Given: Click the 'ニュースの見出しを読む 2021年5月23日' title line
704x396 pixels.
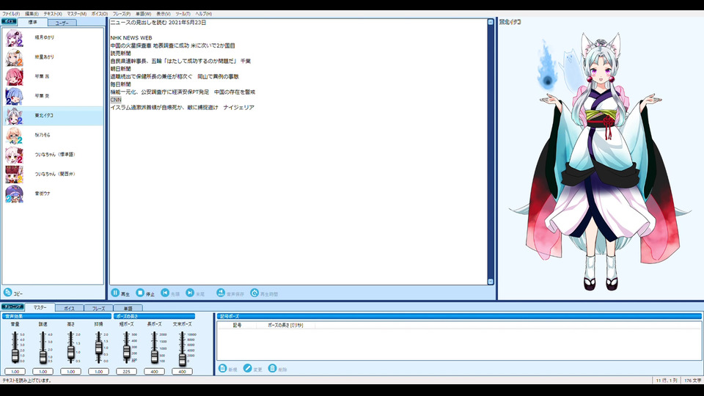Looking at the screenshot, I should (158, 23).
